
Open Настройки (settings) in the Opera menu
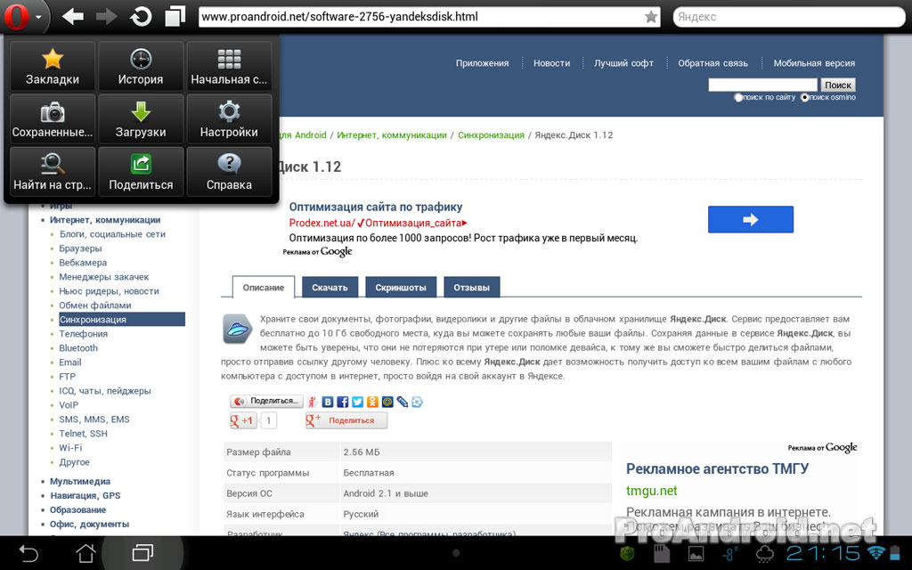pos(229,118)
